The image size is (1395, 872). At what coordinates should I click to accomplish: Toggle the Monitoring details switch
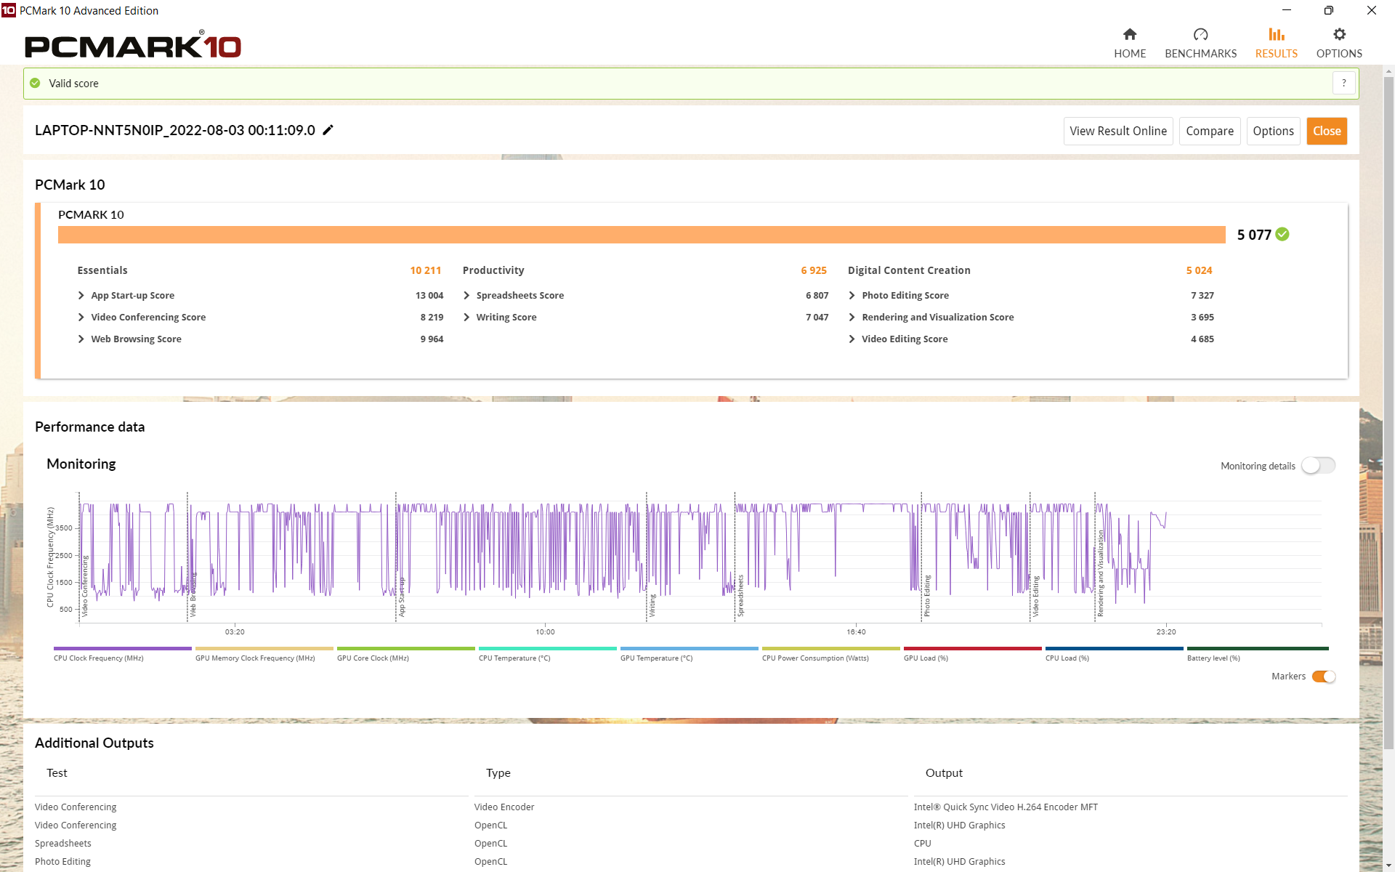pyautogui.click(x=1318, y=466)
